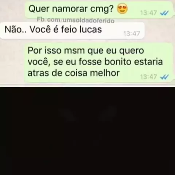Select the 'Não.. Você é feio lucas' message
This screenshot has width=175, height=175.
click(x=72, y=30)
